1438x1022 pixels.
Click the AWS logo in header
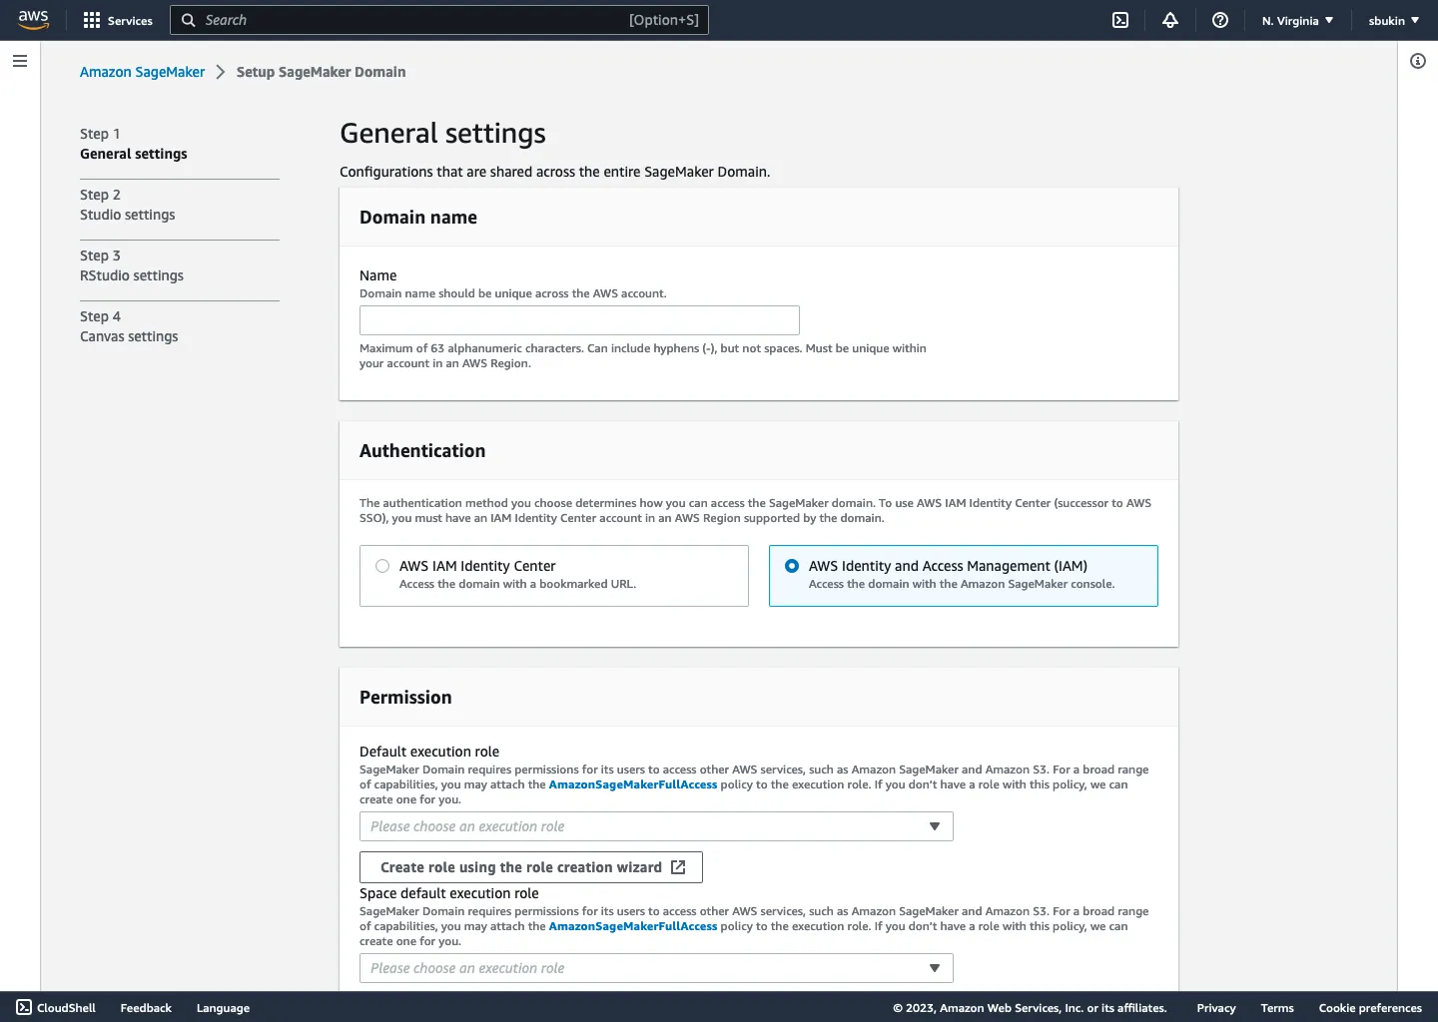(33, 20)
